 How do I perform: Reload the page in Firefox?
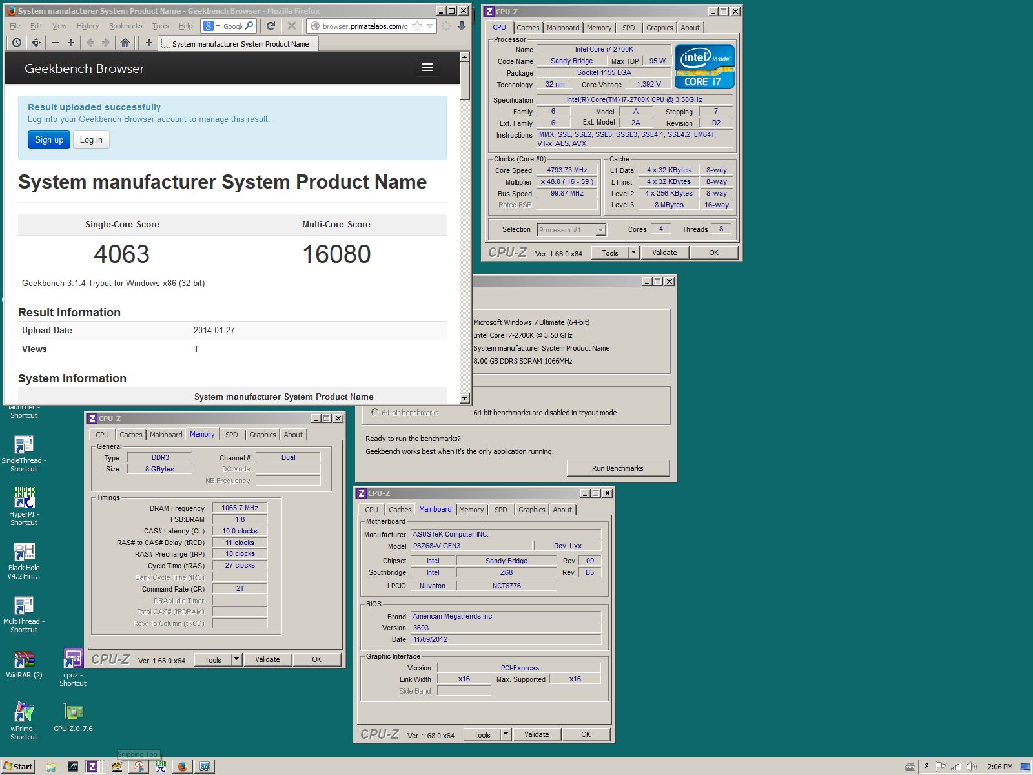click(271, 26)
